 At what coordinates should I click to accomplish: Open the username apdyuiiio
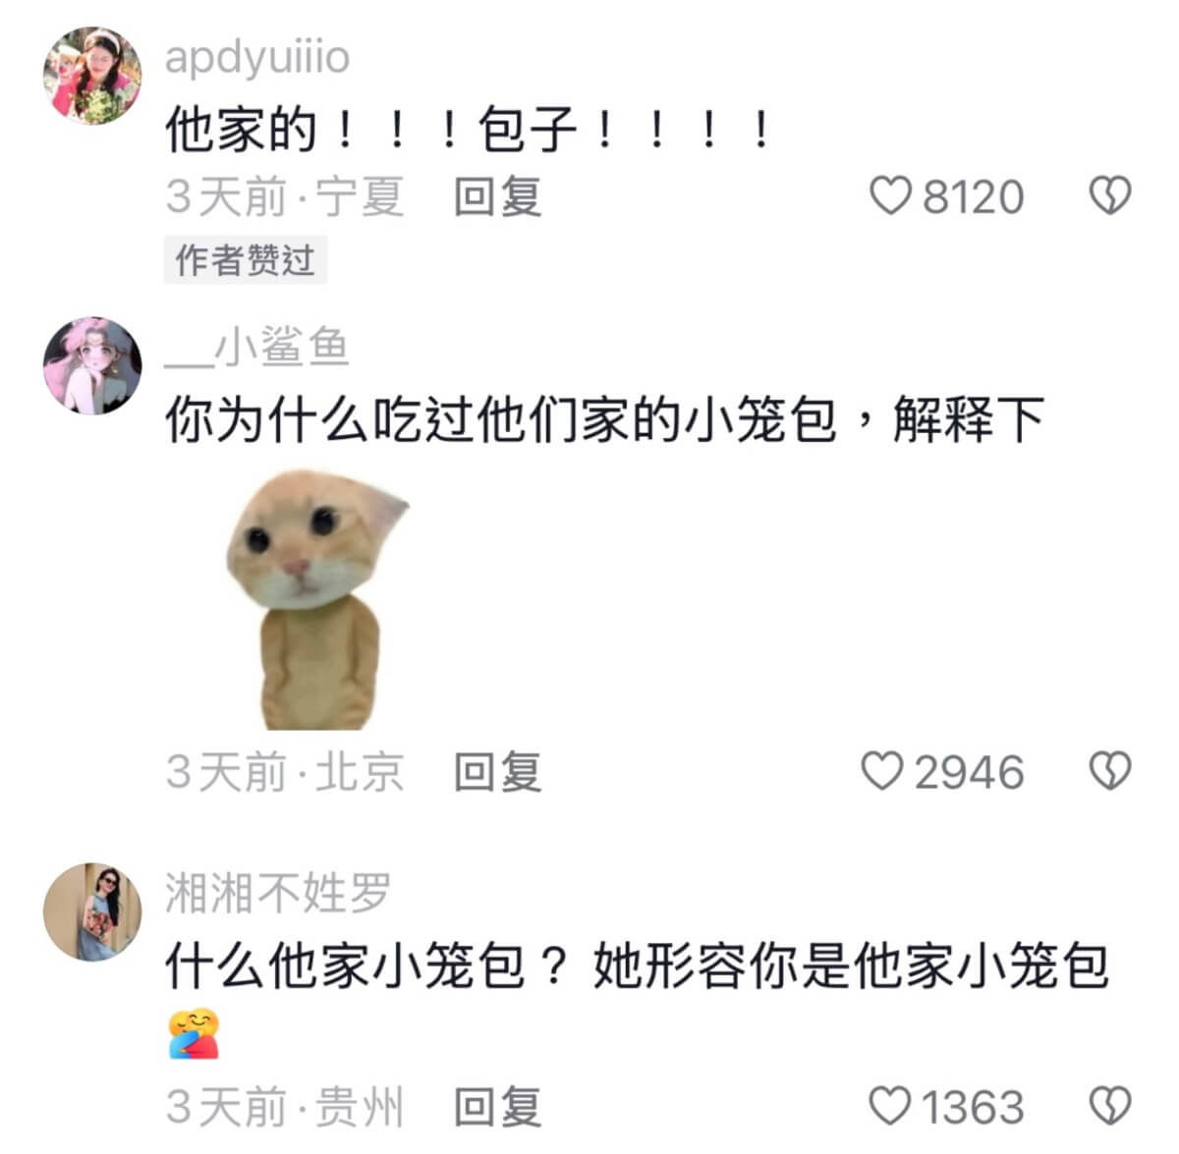(x=257, y=57)
